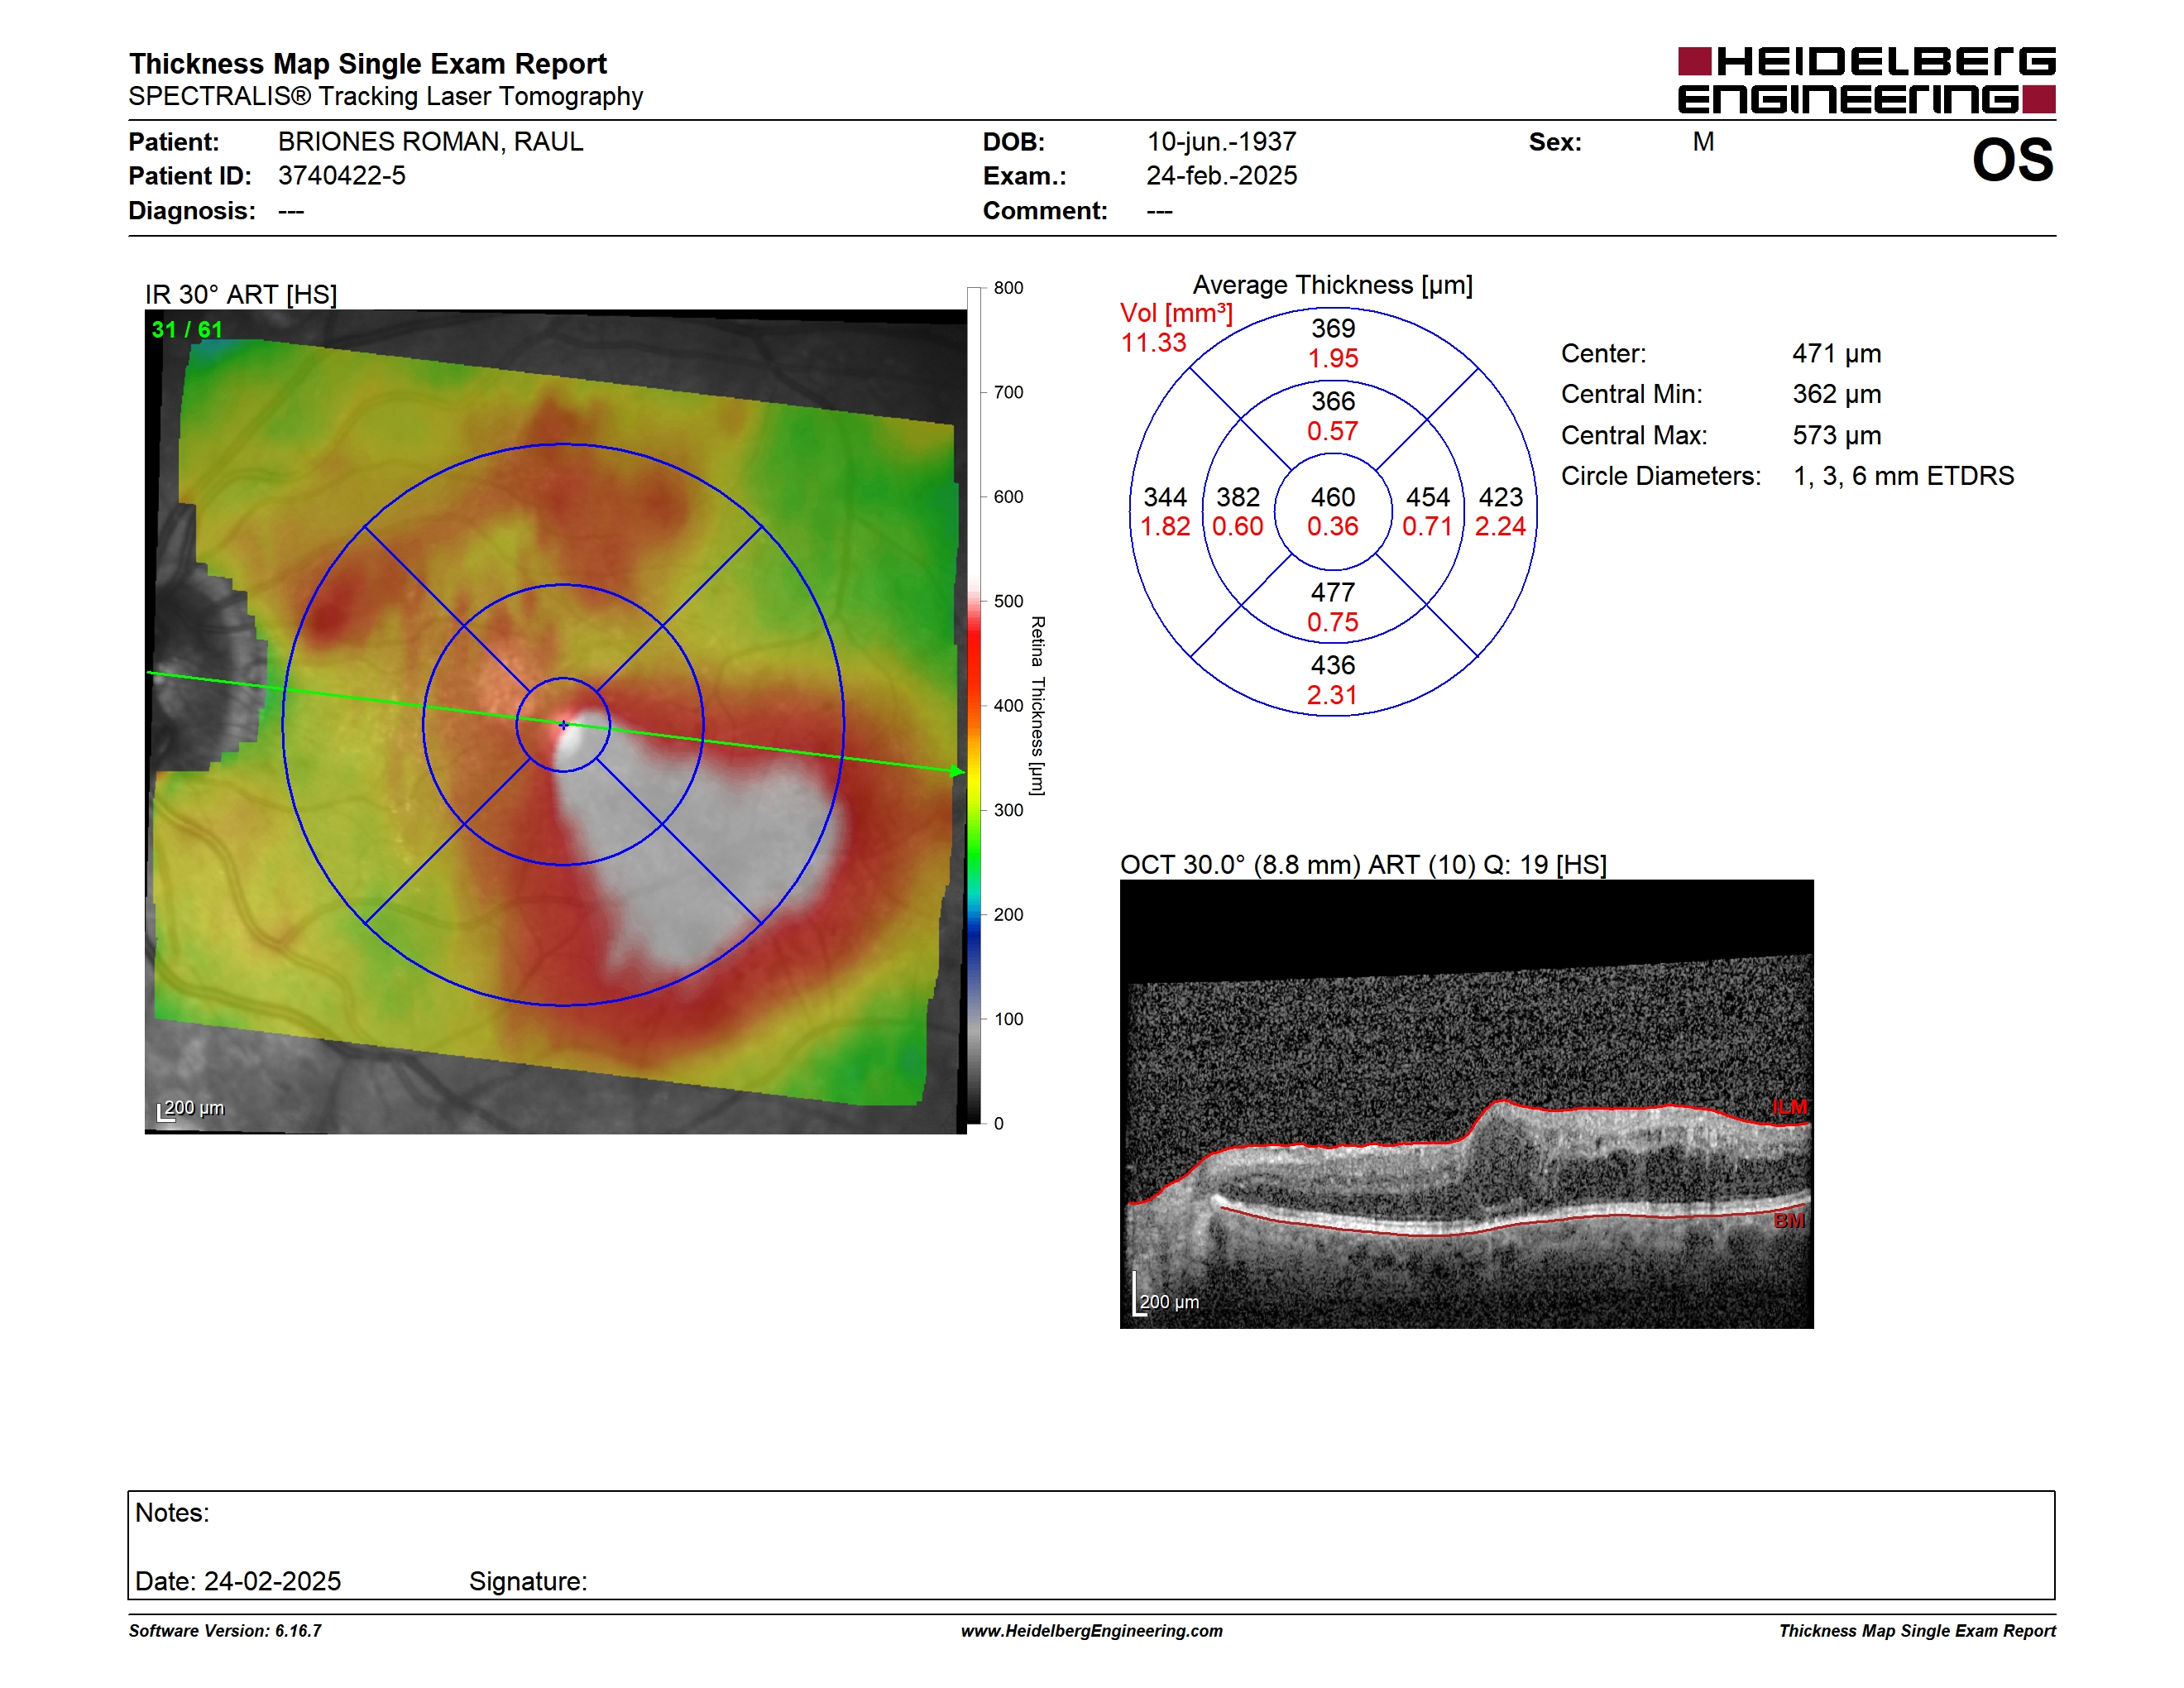The image size is (2184, 1688).
Task: Click the Central Max value '573 µm'
Action: pos(1836,435)
